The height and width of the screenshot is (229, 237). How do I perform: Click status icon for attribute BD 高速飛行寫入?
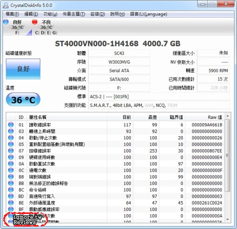(11, 196)
